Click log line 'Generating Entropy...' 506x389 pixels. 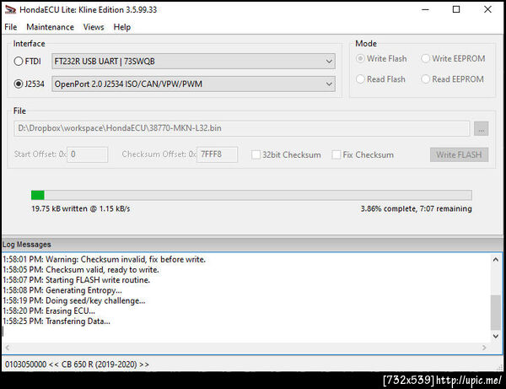click(x=83, y=290)
